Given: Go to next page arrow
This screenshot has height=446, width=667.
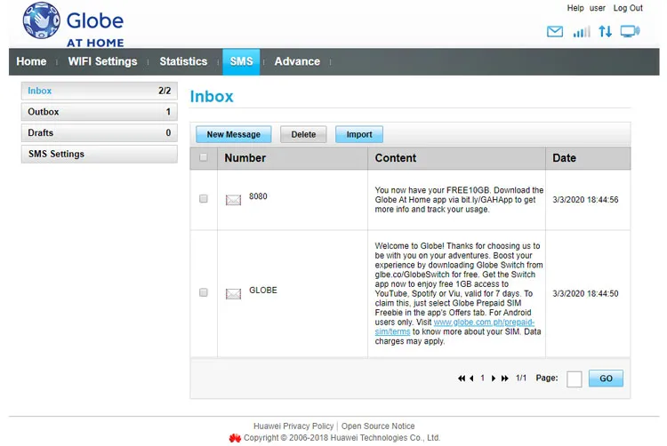Looking at the screenshot, I should click(x=494, y=378).
